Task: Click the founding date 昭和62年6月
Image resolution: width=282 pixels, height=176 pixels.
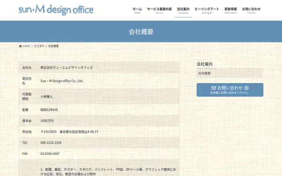Action: (49, 110)
